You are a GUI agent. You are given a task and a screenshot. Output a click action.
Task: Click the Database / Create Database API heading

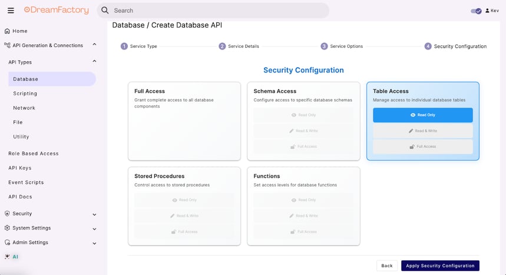click(x=167, y=25)
